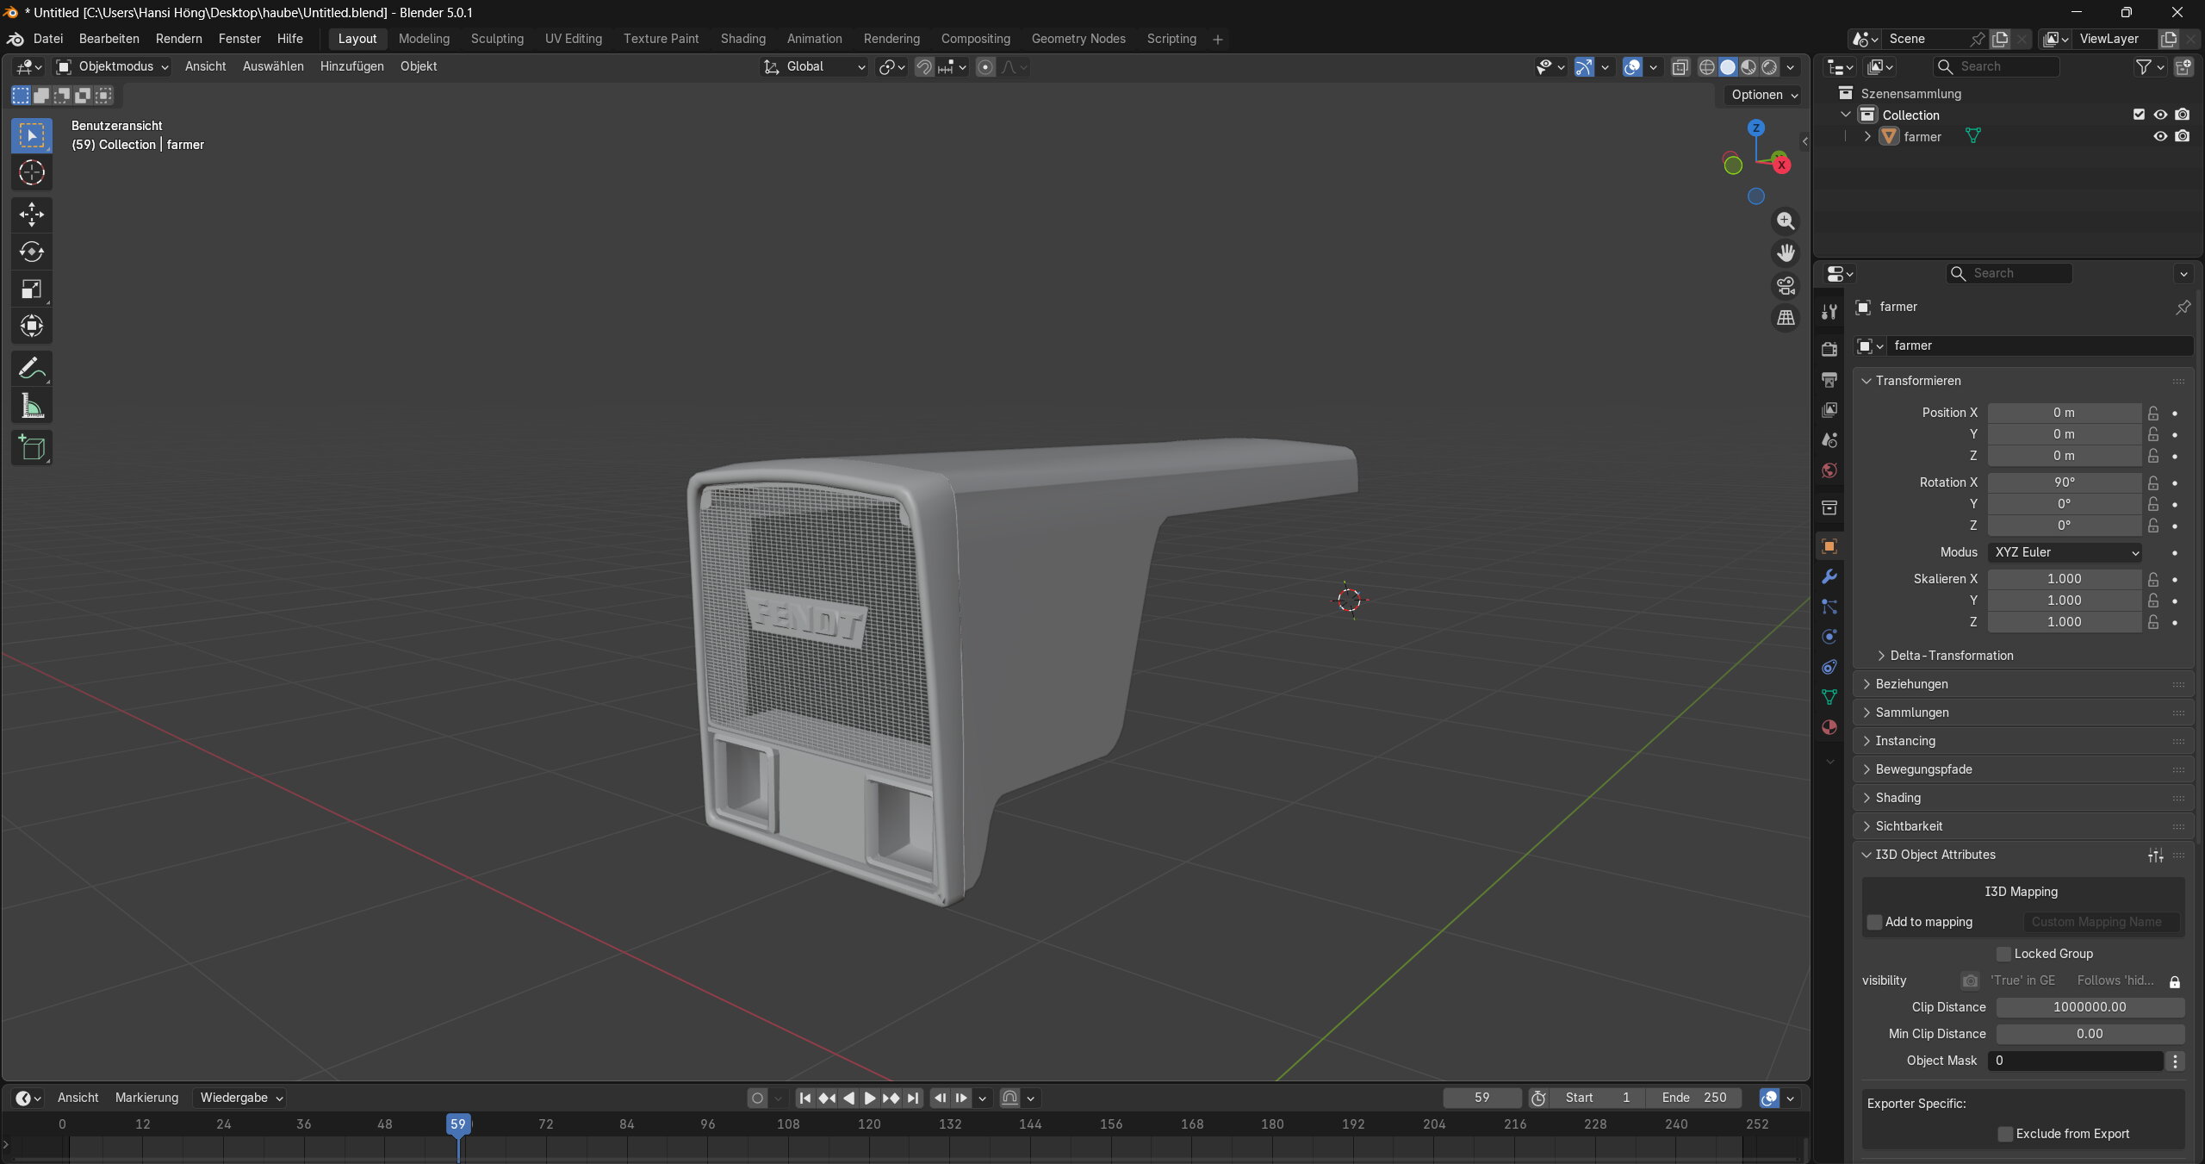
Task: Pick the Add Cube tool
Action: click(32, 448)
